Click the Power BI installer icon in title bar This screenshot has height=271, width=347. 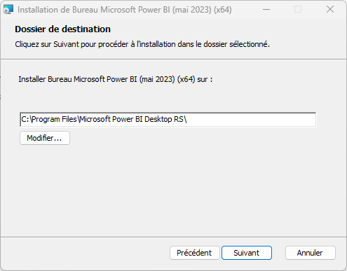click(8, 10)
